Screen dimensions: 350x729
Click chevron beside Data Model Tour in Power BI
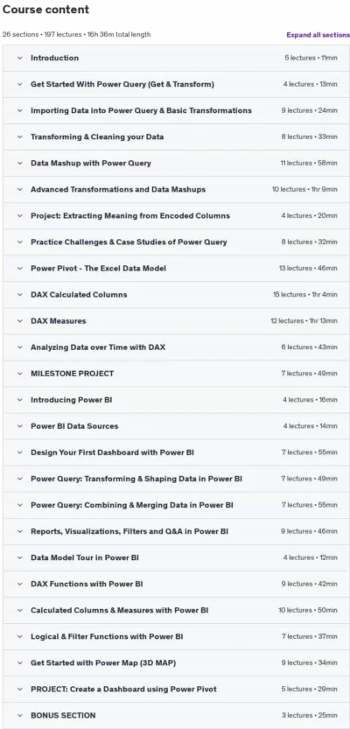tap(19, 557)
